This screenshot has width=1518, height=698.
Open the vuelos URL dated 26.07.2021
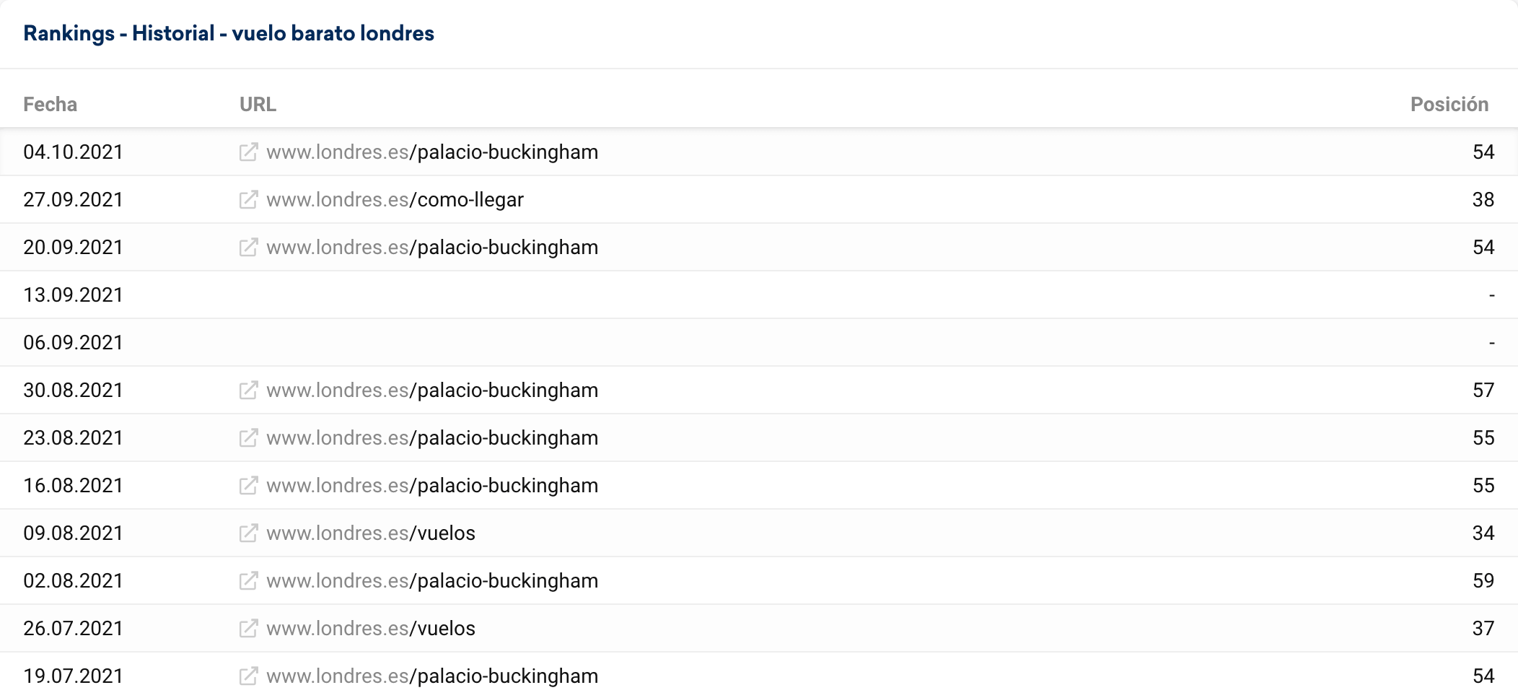click(x=371, y=629)
